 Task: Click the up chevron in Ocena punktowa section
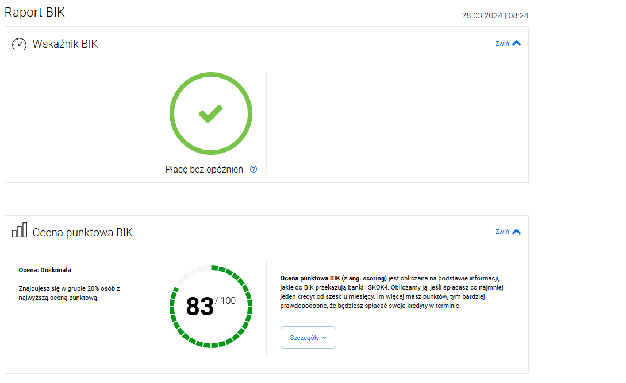click(516, 232)
